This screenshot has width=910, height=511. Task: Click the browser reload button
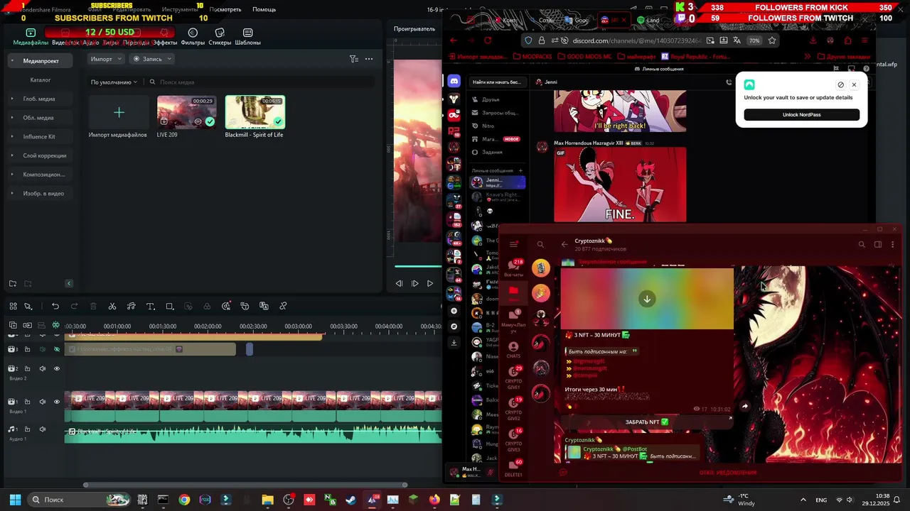pos(488,40)
